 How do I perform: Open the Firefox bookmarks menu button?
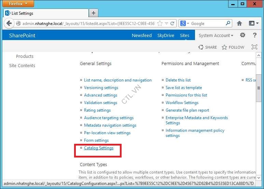253,24
